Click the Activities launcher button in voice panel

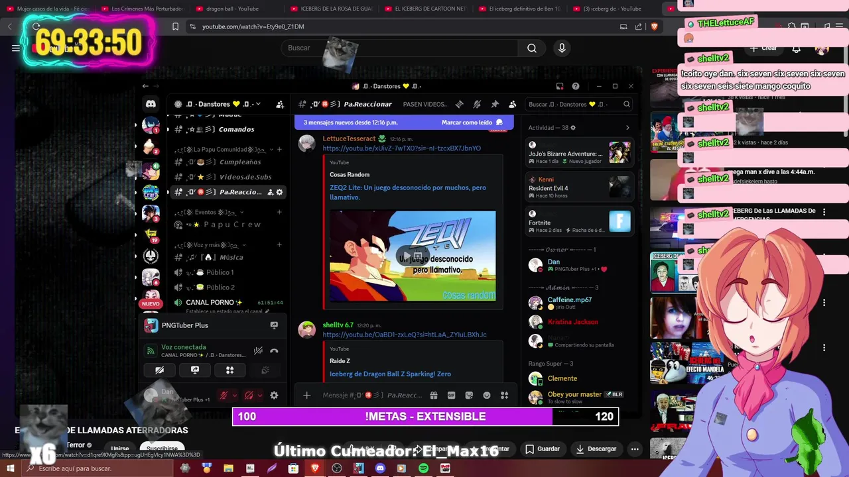[x=229, y=370]
